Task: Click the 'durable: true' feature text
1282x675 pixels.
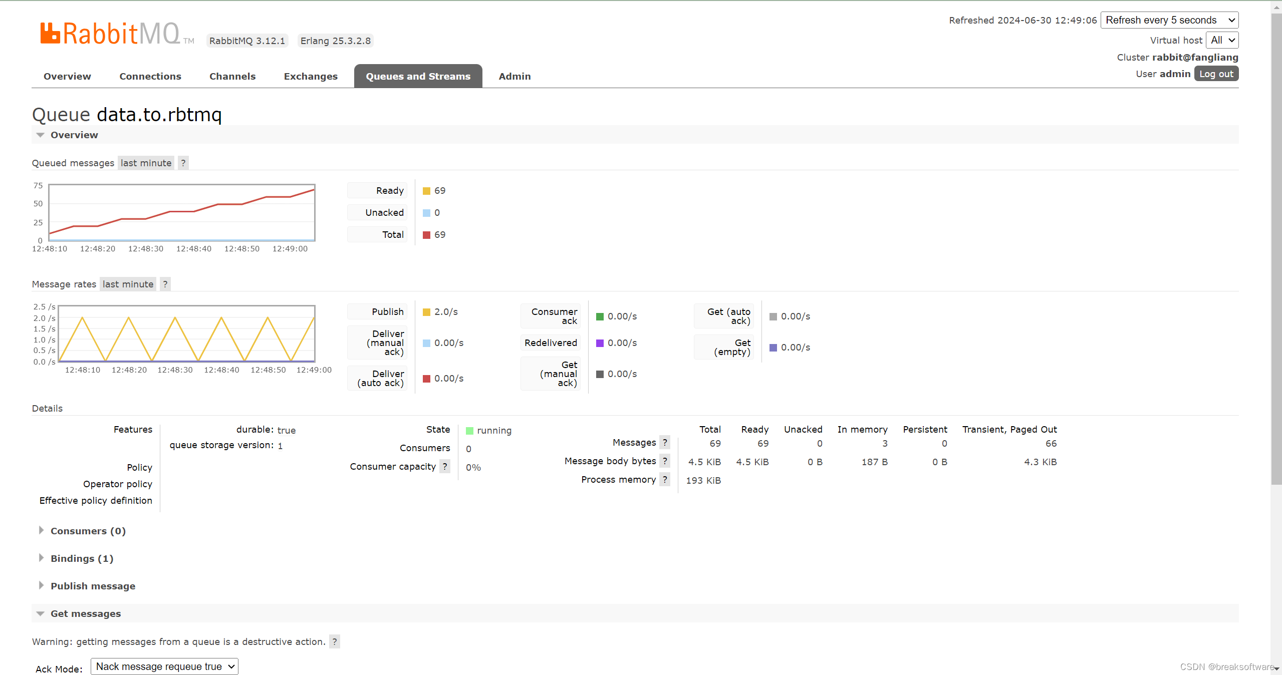Action: 266,430
